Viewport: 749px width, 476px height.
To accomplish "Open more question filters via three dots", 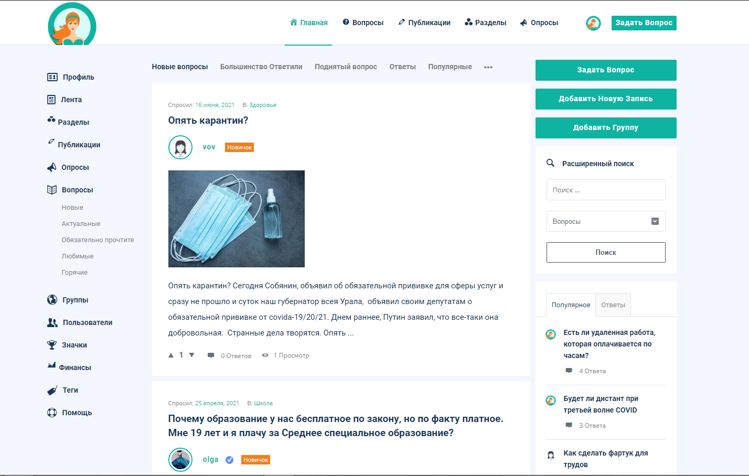I will click(x=488, y=67).
